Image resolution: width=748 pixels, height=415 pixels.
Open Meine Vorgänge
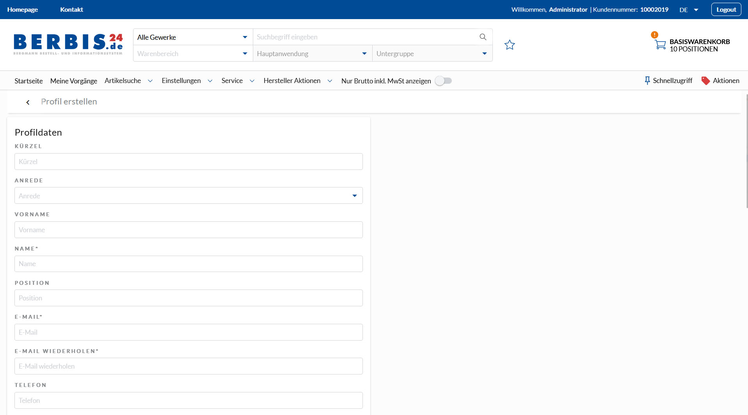74,81
